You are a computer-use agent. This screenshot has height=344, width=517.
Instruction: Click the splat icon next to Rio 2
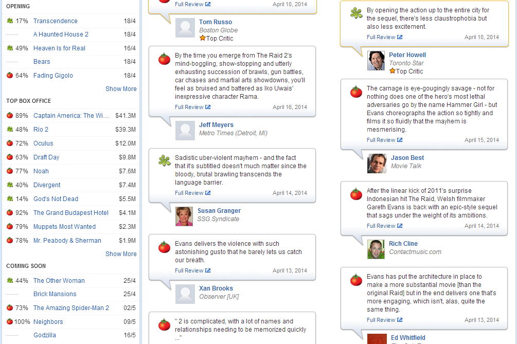10,130
